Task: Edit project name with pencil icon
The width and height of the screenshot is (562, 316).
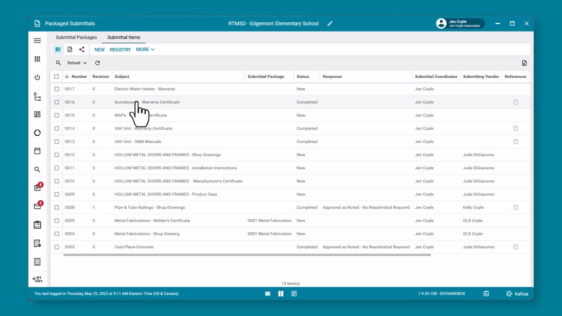Action: pyautogui.click(x=330, y=23)
